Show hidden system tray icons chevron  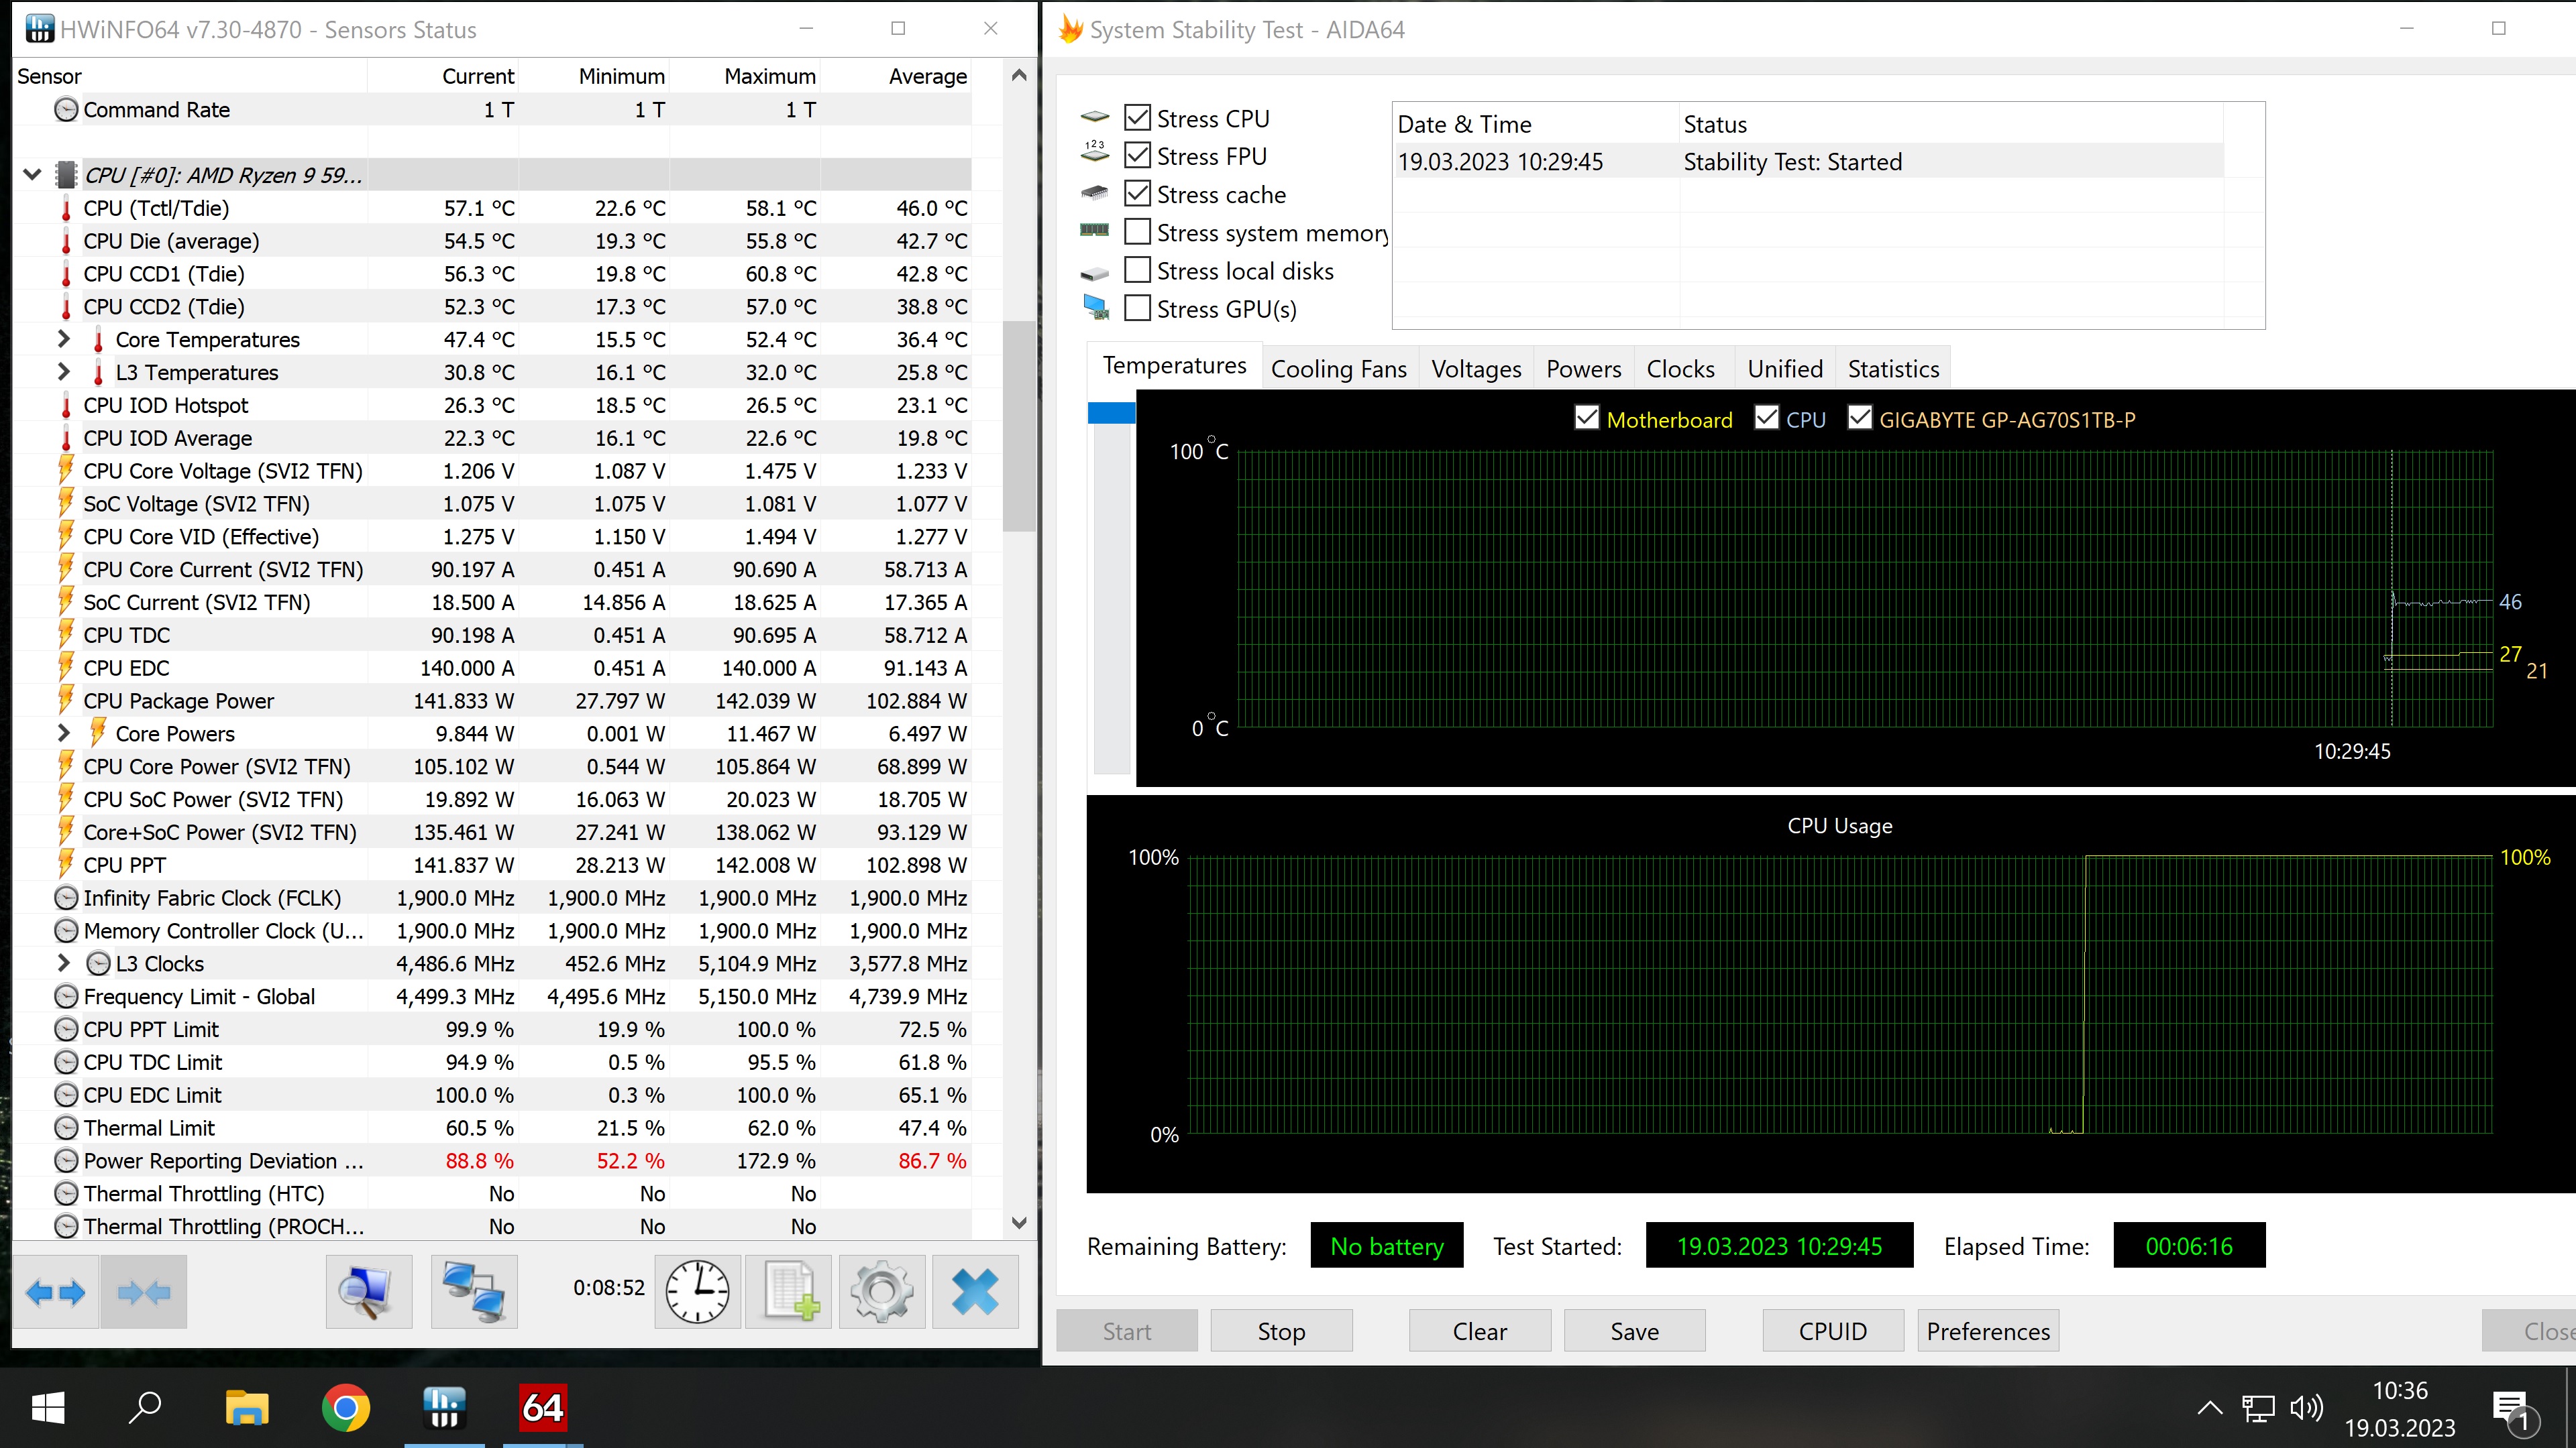(x=2209, y=1409)
